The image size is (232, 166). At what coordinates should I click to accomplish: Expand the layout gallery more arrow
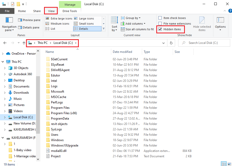point(104,29)
